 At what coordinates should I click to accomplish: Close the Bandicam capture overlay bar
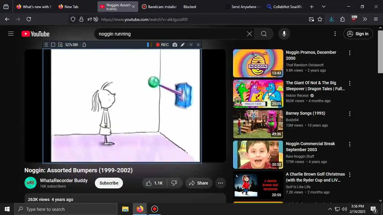tap(198, 45)
